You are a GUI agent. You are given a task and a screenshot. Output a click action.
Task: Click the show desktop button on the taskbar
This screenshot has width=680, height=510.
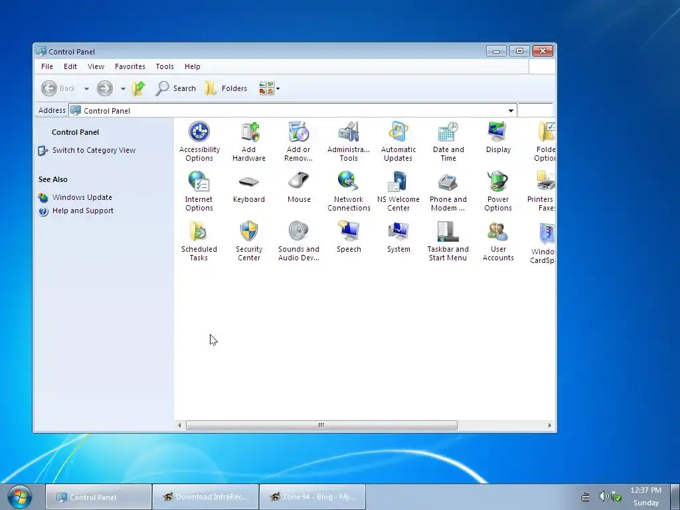click(x=675, y=497)
